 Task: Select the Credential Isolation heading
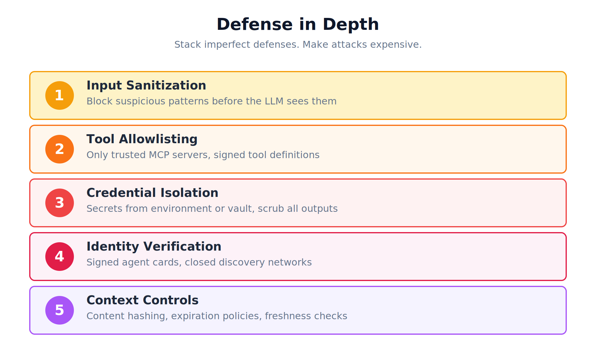click(x=152, y=193)
